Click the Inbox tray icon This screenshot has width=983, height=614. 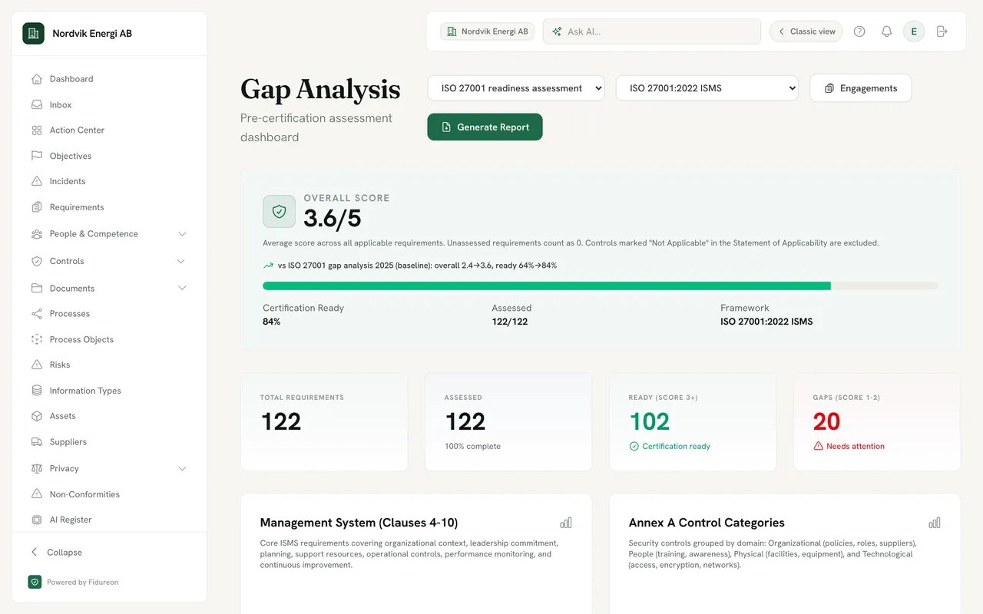tap(37, 104)
